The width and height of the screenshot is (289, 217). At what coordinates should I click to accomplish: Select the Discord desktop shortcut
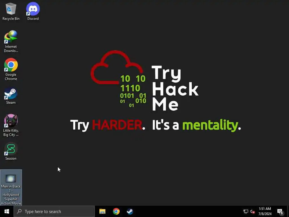tap(33, 11)
